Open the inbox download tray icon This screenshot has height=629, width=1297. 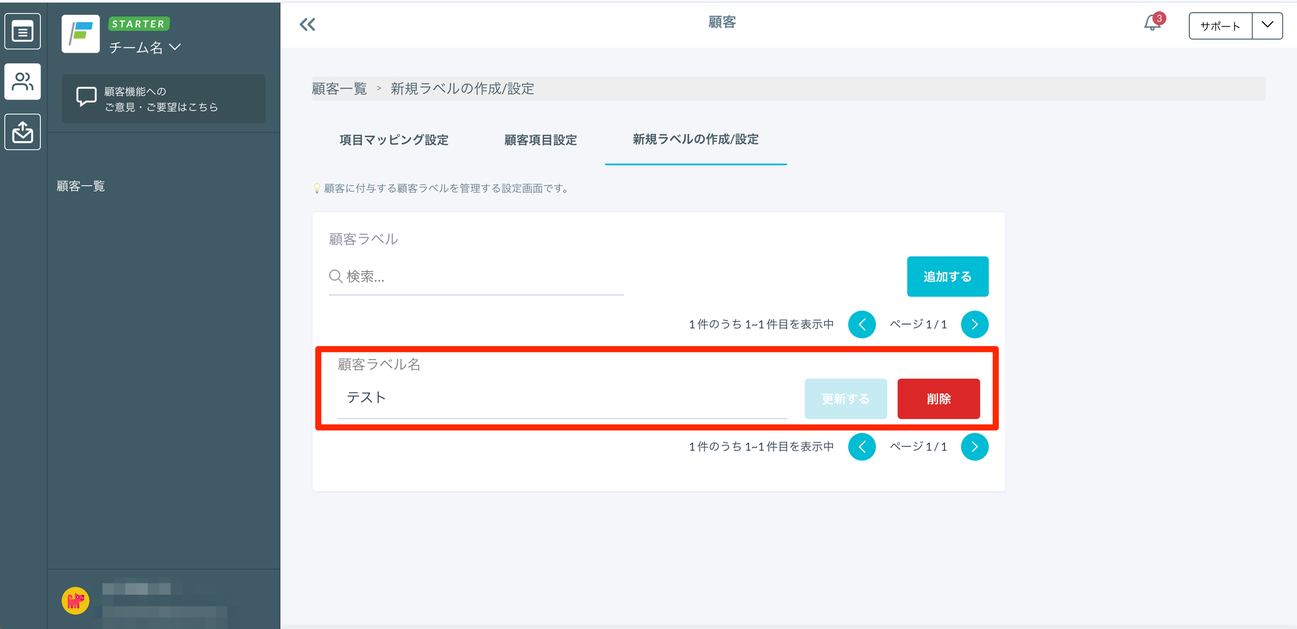pos(23,132)
